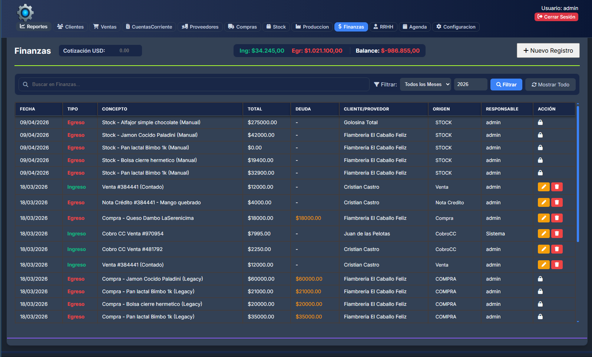The image size is (592, 357).
Task: Delete the Nota Crédito #384441 record
Action: [x=557, y=202]
